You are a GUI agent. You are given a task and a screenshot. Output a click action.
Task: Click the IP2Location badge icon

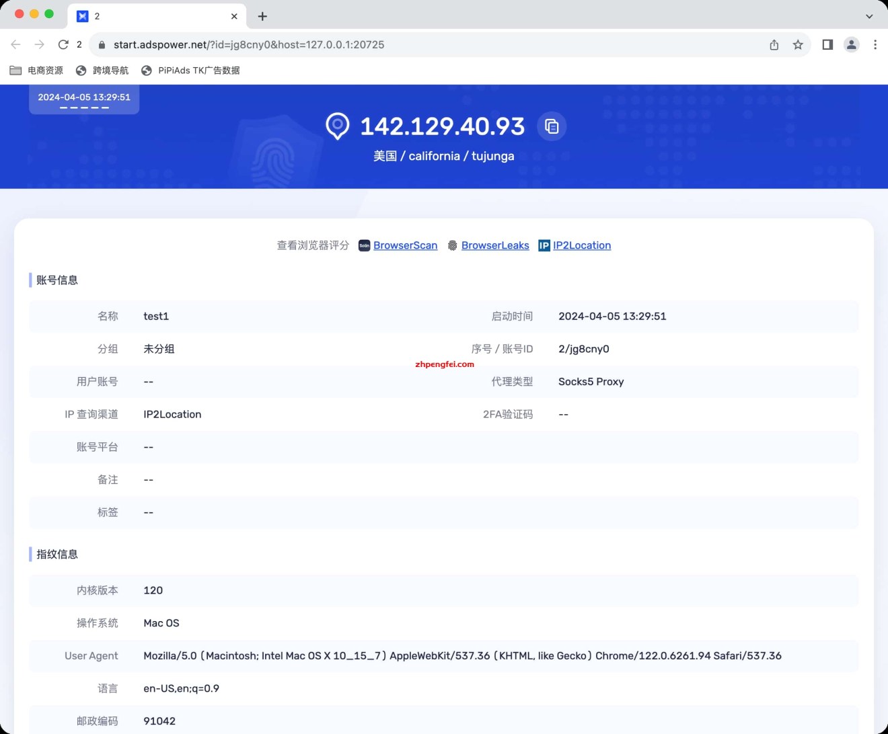543,245
